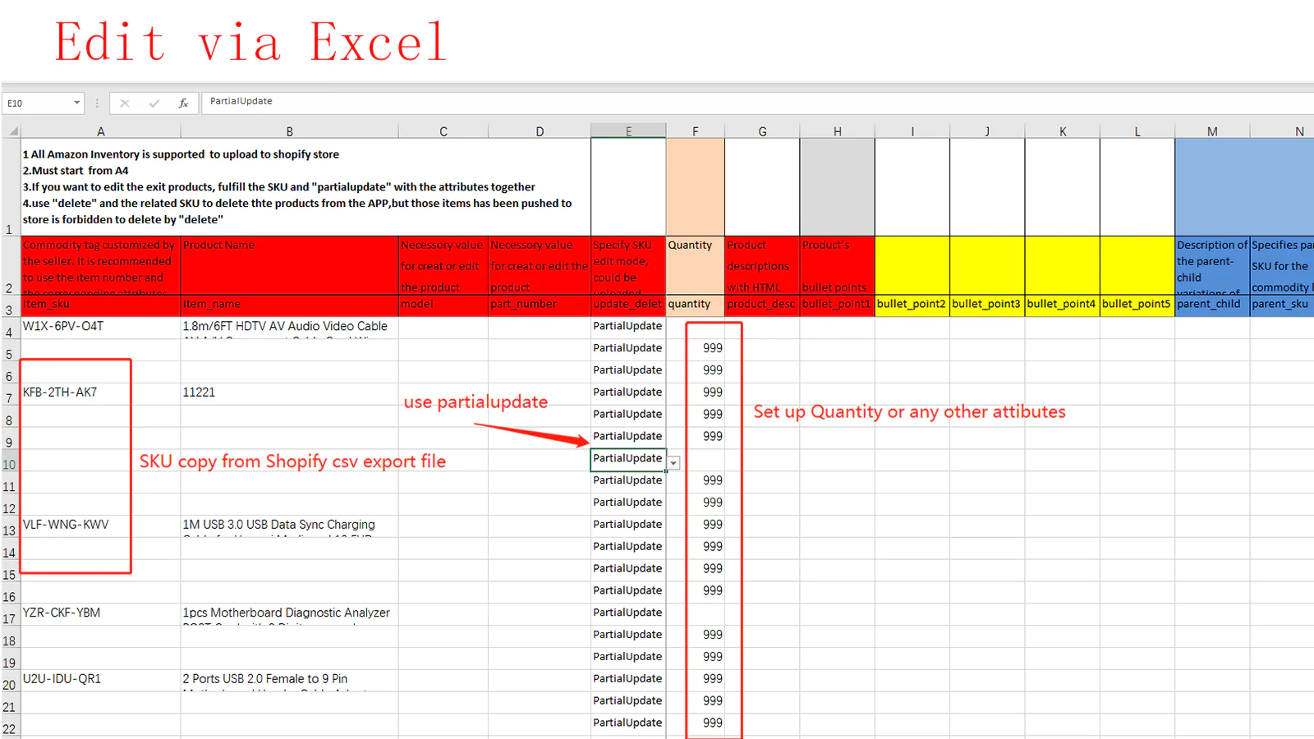Click the Name Box showing E10
Screen dimensions: 1314x739
[37, 103]
